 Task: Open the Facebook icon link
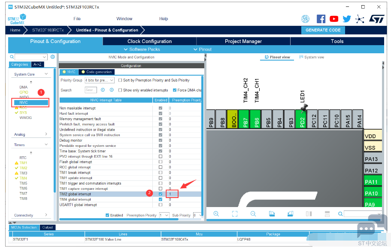click(321, 19)
